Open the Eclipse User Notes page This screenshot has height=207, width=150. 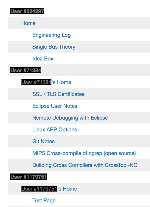pyautogui.click(x=55, y=106)
